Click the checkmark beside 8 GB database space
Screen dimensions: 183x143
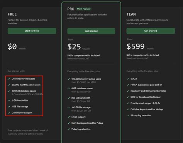[69, 89]
